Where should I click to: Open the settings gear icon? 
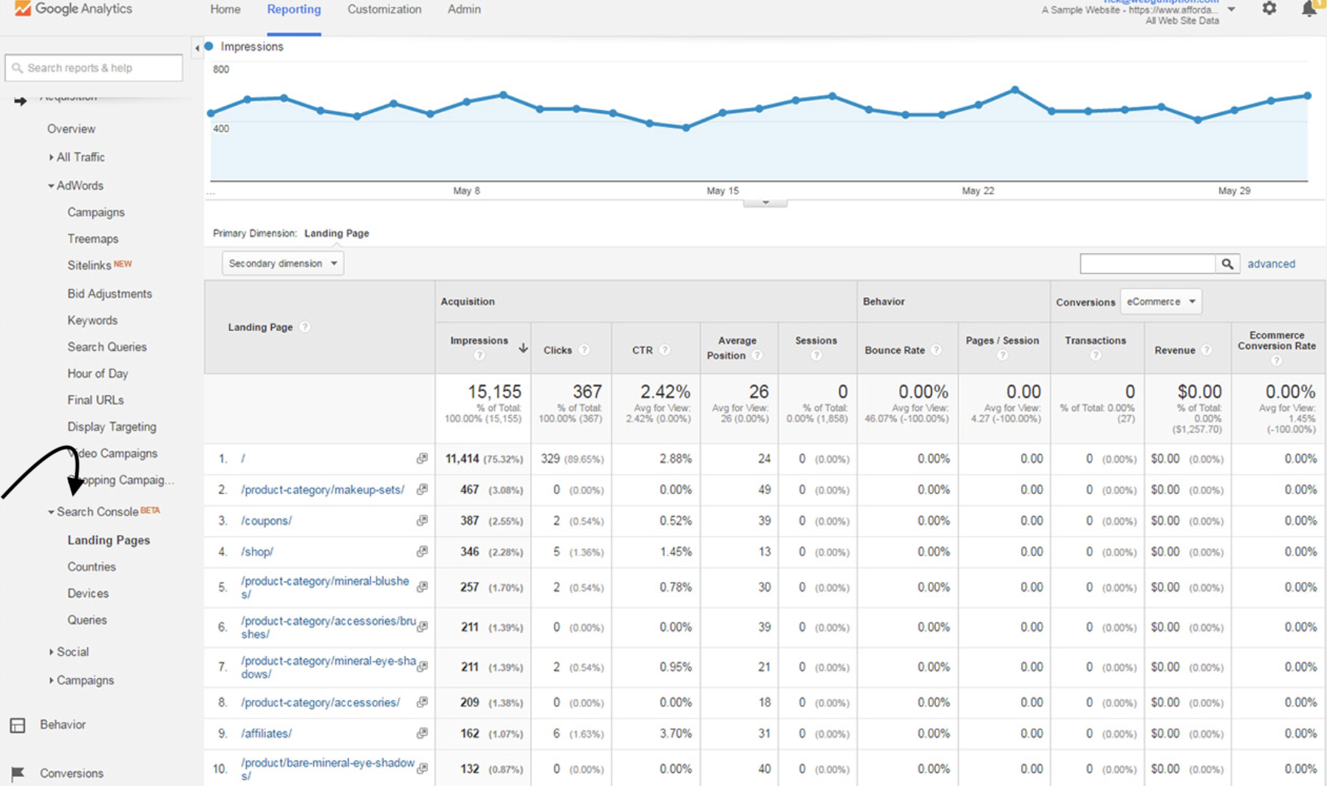pyautogui.click(x=1269, y=9)
